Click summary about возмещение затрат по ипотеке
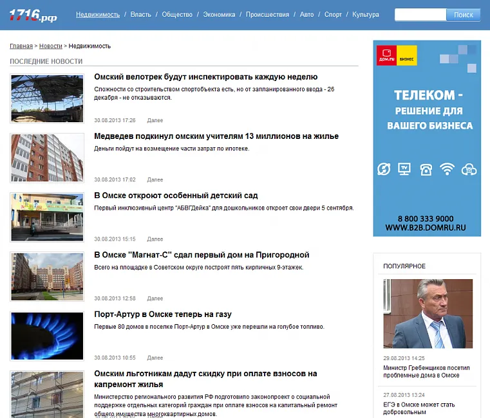The width and height of the screenshot is (490, 418). tap(171, 149)
